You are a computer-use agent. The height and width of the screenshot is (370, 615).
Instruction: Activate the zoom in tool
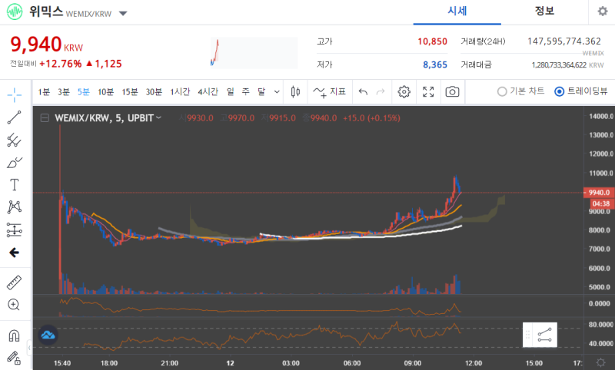pyautogui.click(x=14, y=305)
